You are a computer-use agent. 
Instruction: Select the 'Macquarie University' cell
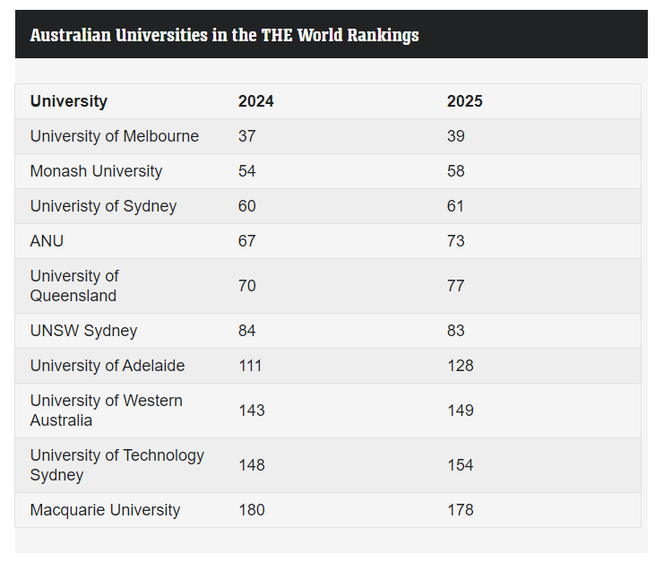105,510
